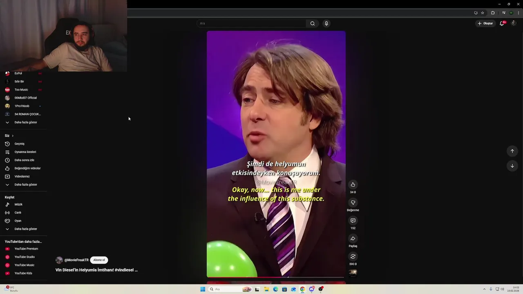Go to next Short with down arrow
This screenshot has width=523, height=294.
(512, 166)
